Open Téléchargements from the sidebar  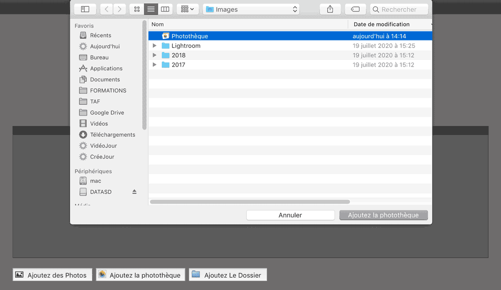(x=111, y=134)
